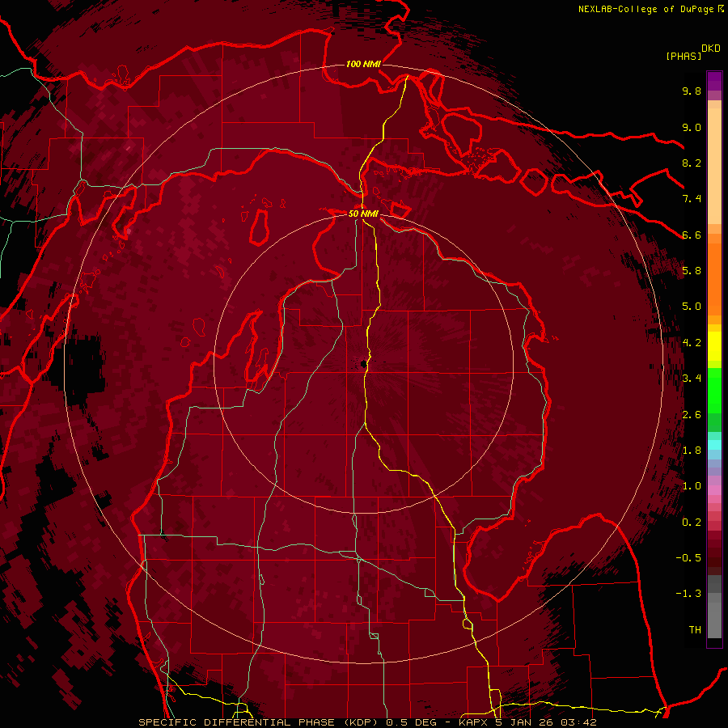The image size is (728, 728).
Task: Select the 6.6 scale value
Action: pos(692,235)
